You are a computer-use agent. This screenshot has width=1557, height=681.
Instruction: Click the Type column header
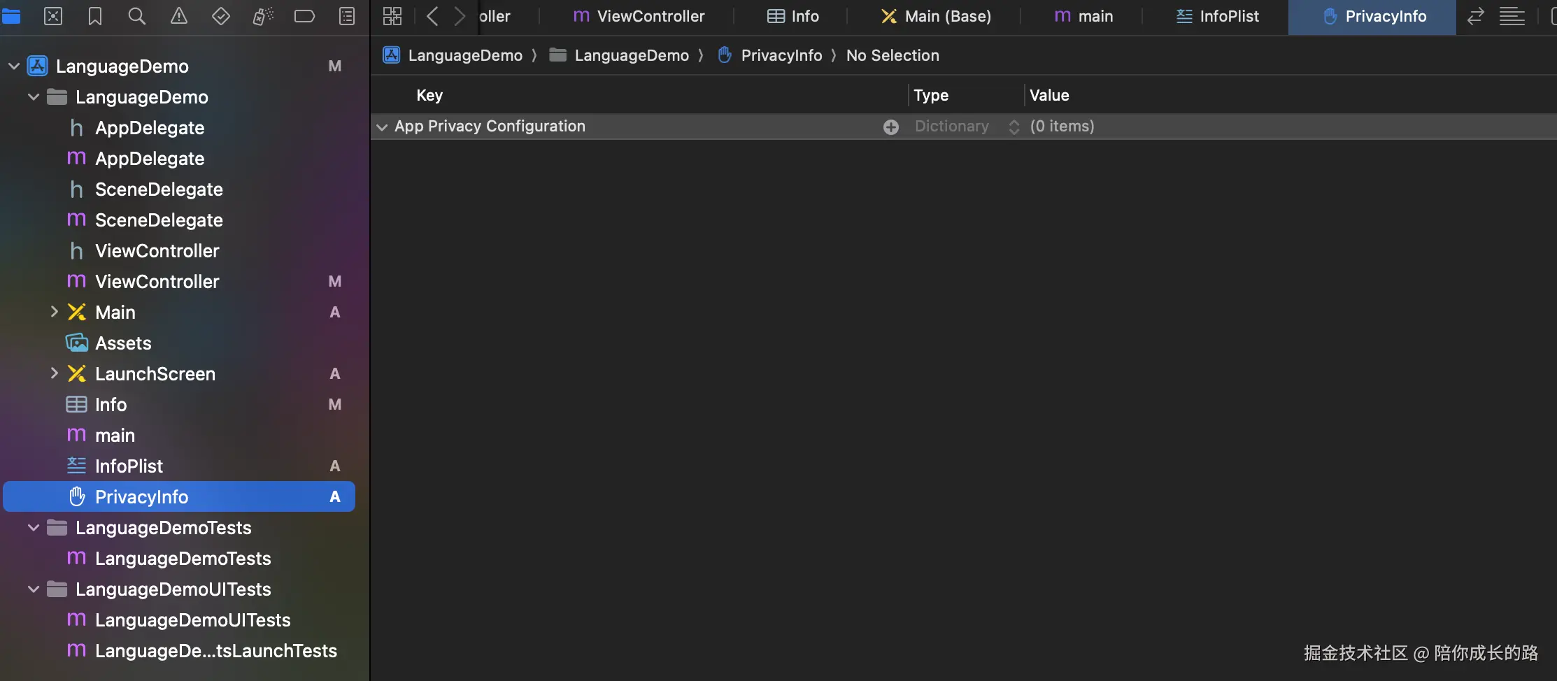(x=931, y=95)
